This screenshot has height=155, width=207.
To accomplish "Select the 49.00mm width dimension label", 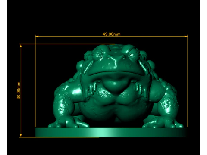I will (111, 34).
